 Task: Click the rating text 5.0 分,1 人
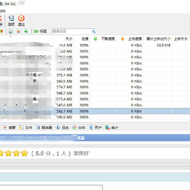tap(51, 154)
